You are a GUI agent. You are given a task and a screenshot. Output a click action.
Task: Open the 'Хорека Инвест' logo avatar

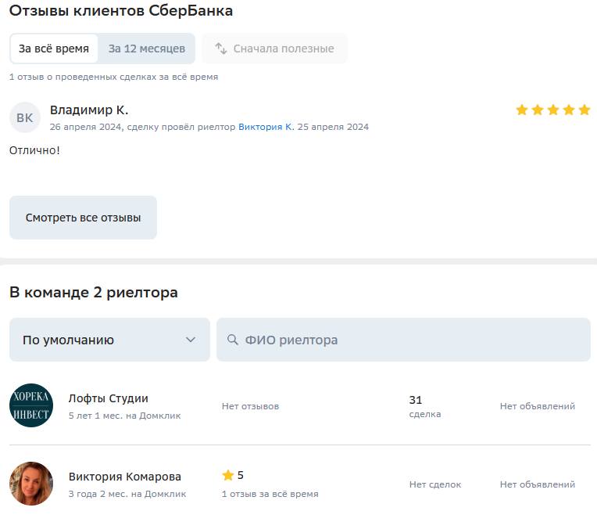[x=31, y=405]
